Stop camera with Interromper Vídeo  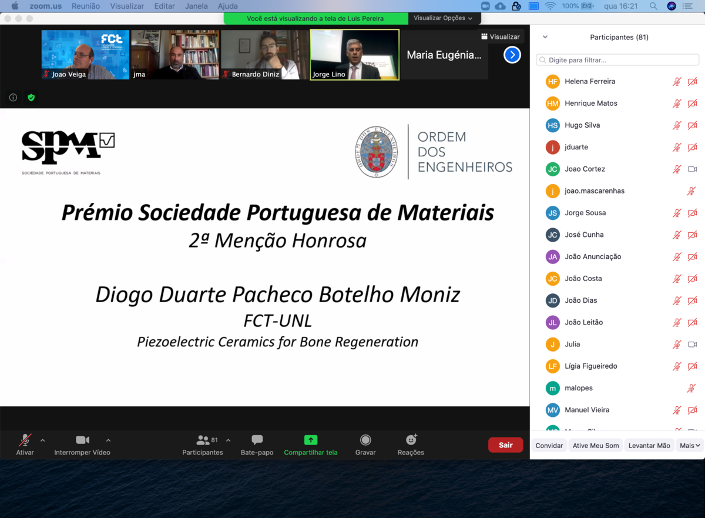pos(82,445)
